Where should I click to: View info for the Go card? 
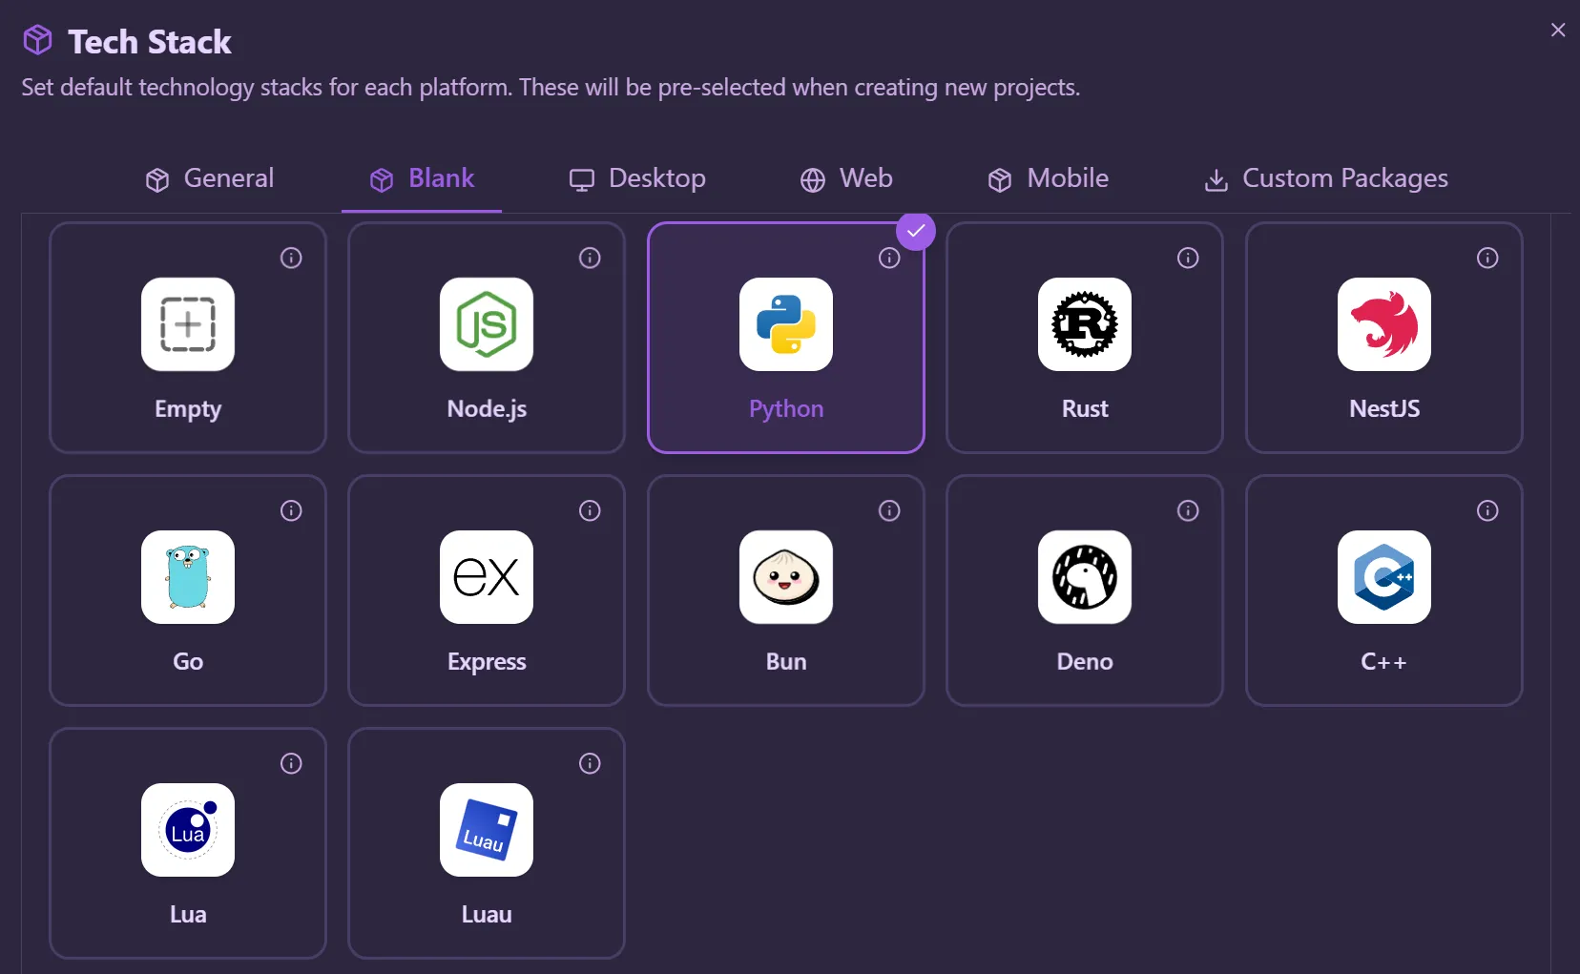291,510
